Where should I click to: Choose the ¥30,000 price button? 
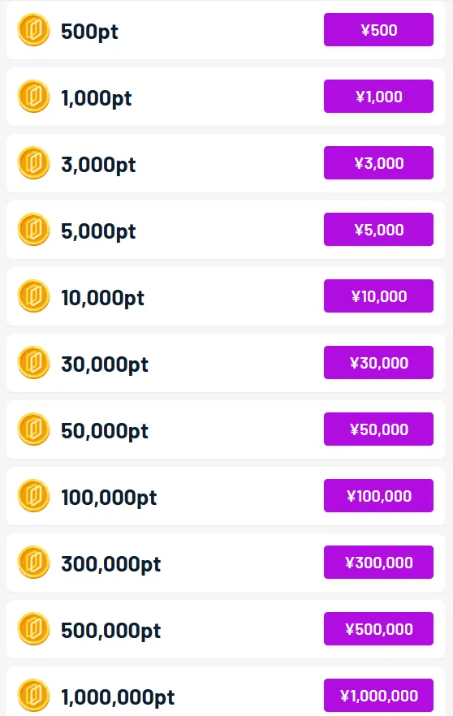pos(378,363)
